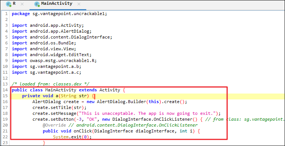Click the create.setTitle(str) statement
This screenshot has width=285, height=146.
tap(59, 107)
